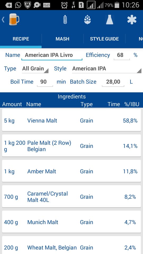This screenshot has height=254, width=143.
Task: Open the Type All Grain dropdown
Action: point(35,69)
